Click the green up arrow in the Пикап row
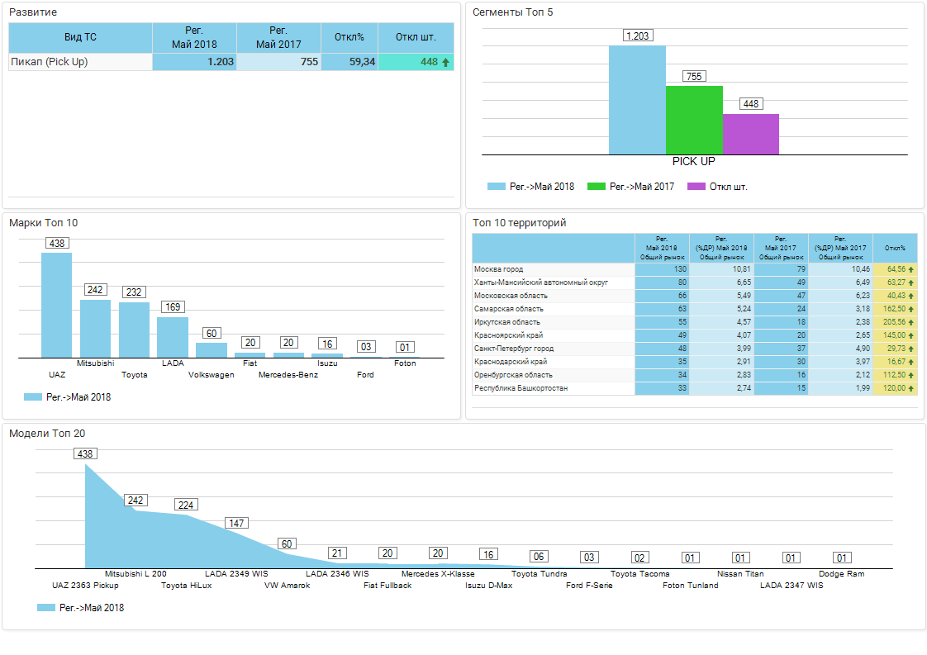 coord(446,62)
